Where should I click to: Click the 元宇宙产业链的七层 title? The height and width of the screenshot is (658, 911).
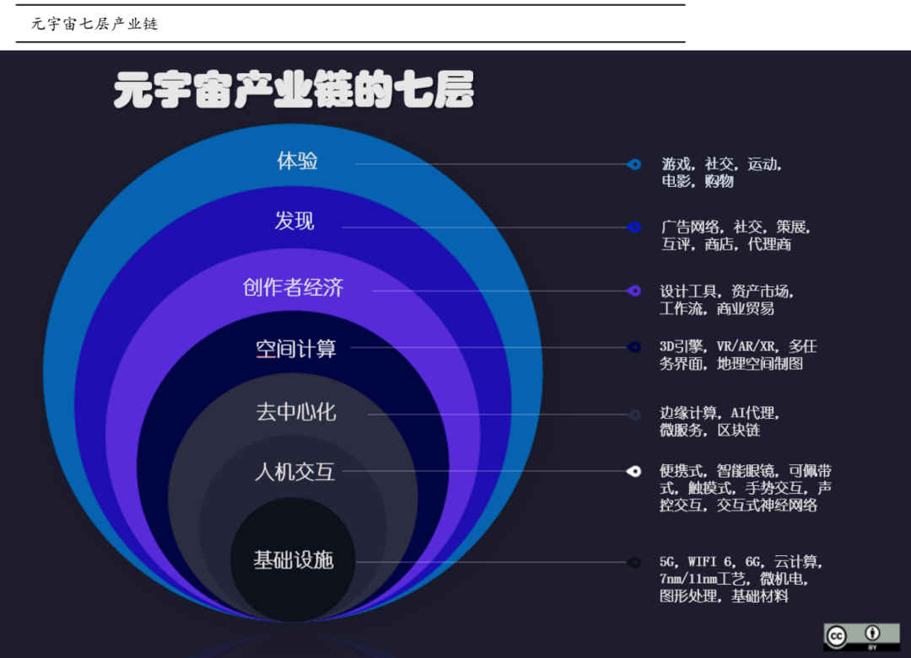[x=294, y=91]
